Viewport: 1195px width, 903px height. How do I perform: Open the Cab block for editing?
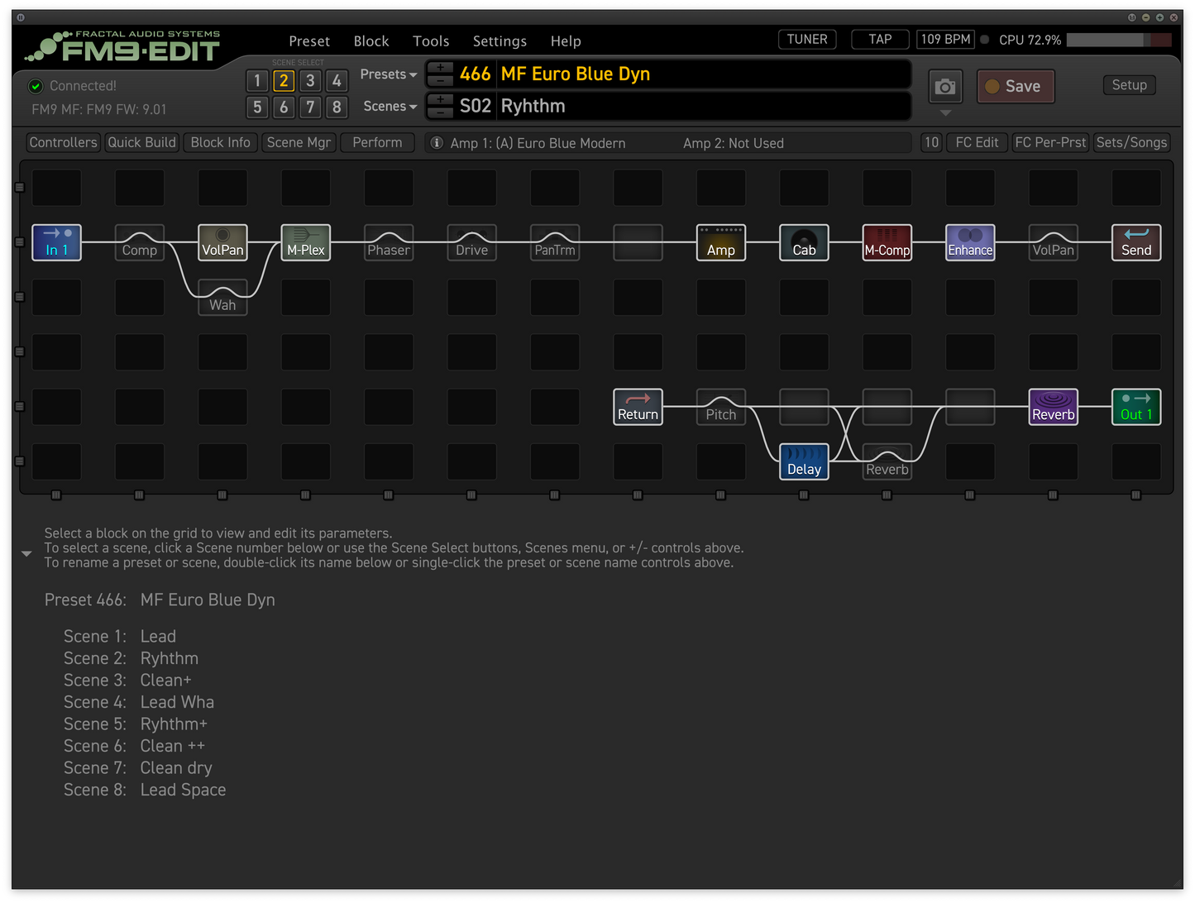803,242
